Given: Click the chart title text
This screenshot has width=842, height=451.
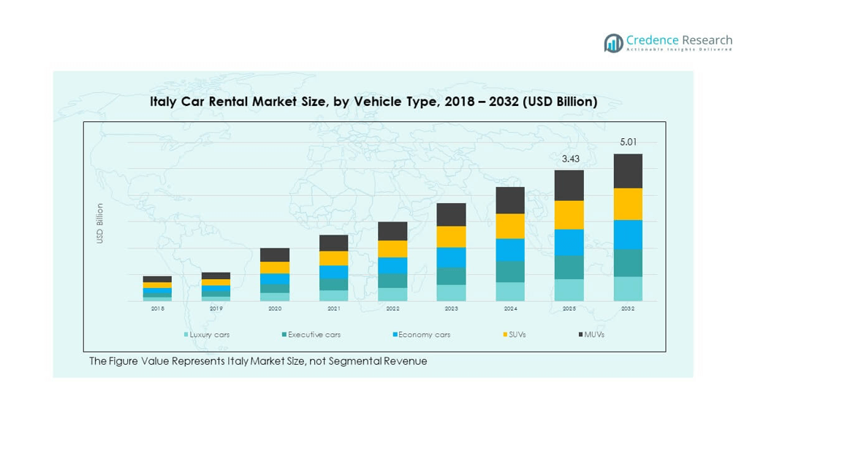Looking at the screenshot, I should pyautogui.click(x=373, y=102).
